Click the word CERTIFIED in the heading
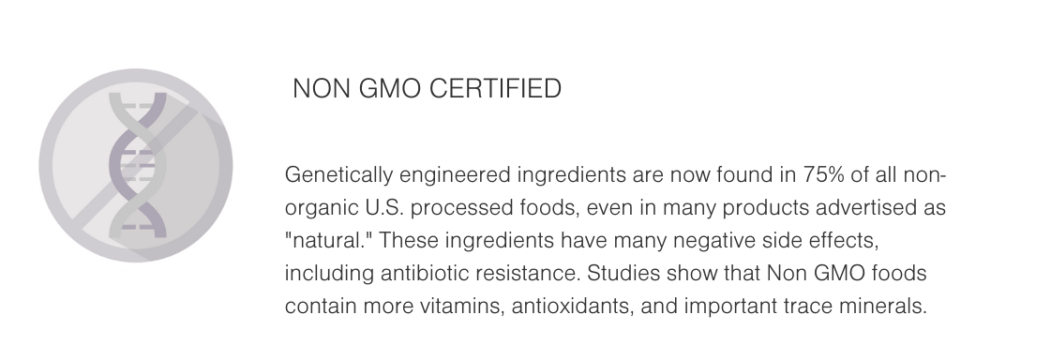 [495, 88]
